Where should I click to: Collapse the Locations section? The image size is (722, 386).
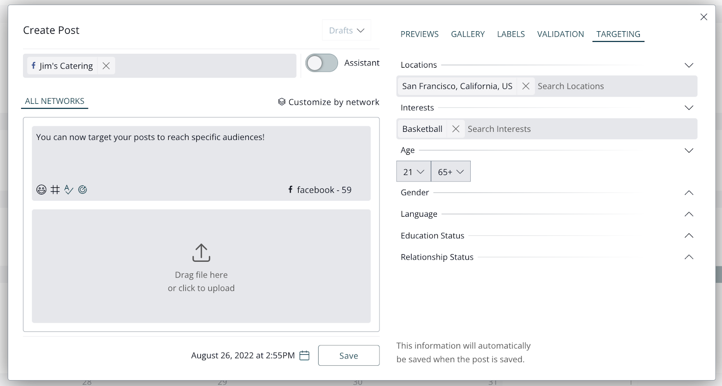pyautogui.click(x=689, y=65)
